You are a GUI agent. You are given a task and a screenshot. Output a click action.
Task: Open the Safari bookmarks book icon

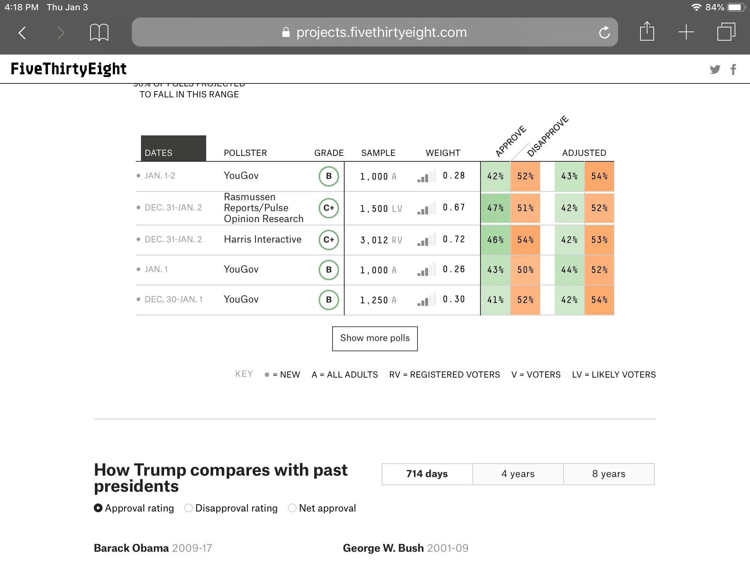pyautogui.click(x=99, y=33)
